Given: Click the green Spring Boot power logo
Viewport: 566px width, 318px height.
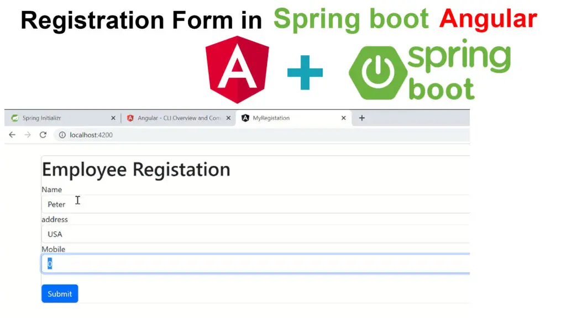Looking at the screenshot, I should pyautogui.click(x=375, y=73).
